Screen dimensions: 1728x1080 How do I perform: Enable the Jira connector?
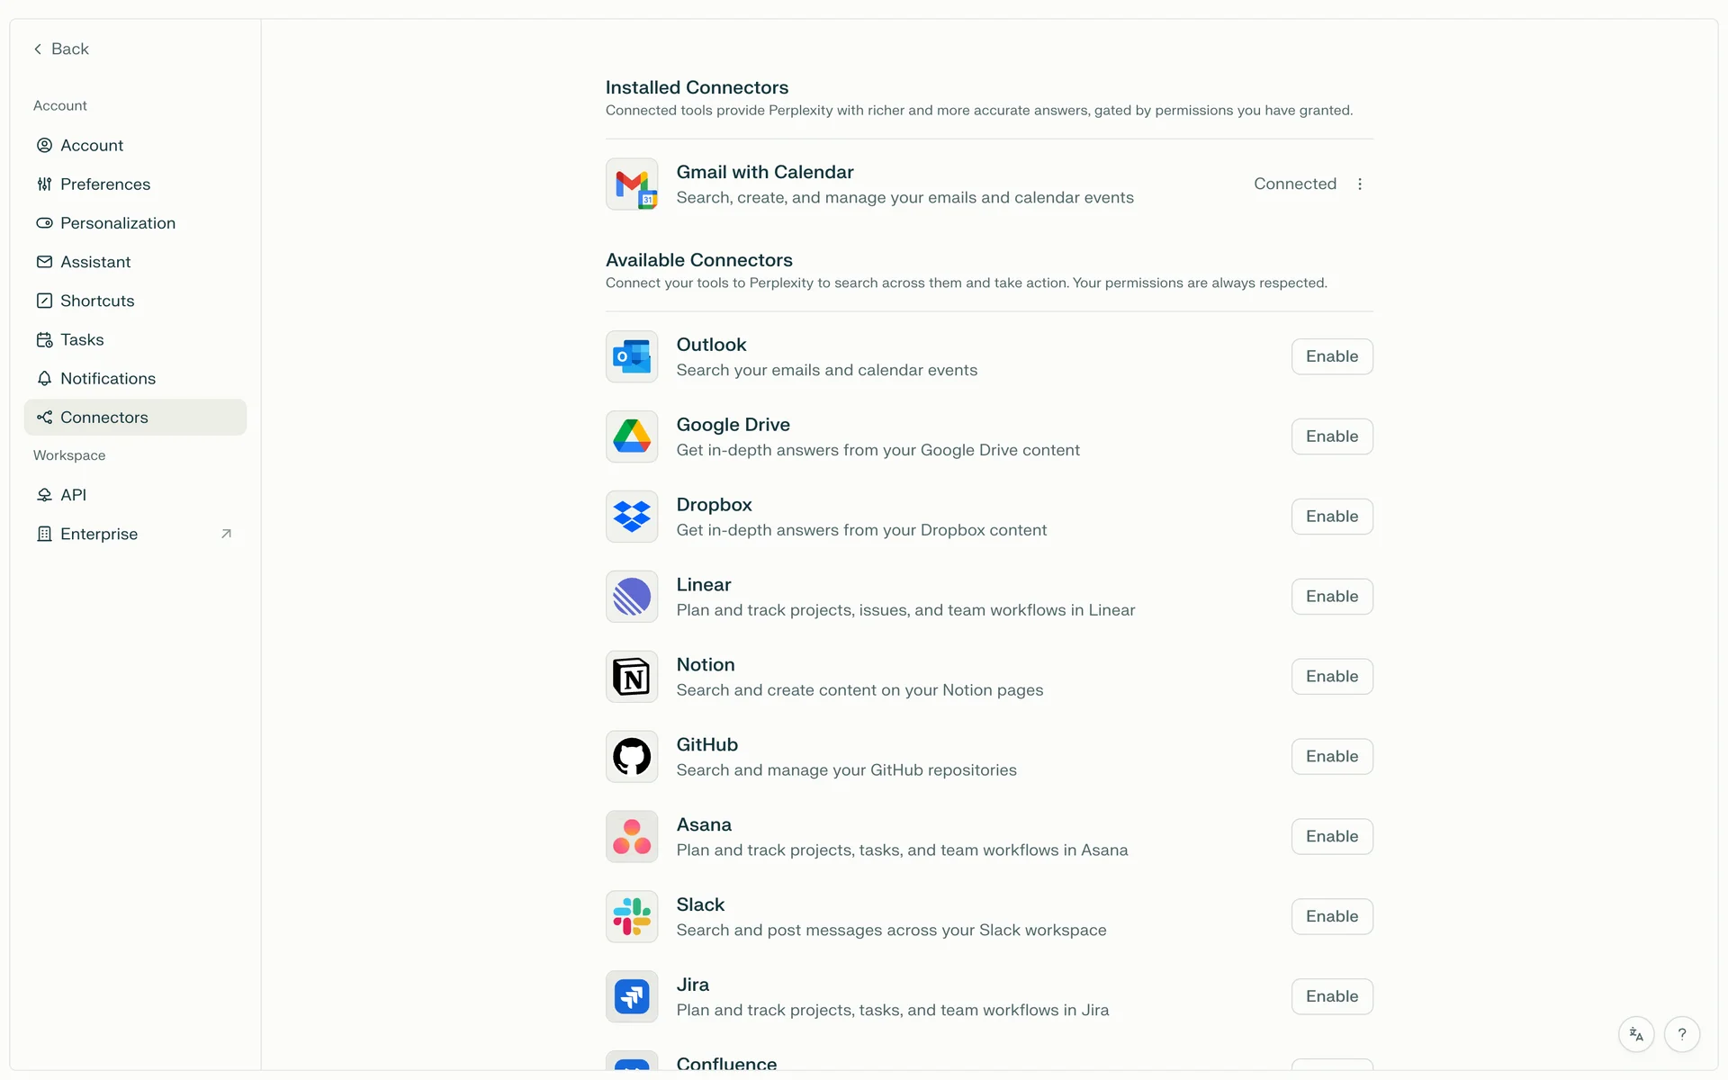coord(1332,996)
